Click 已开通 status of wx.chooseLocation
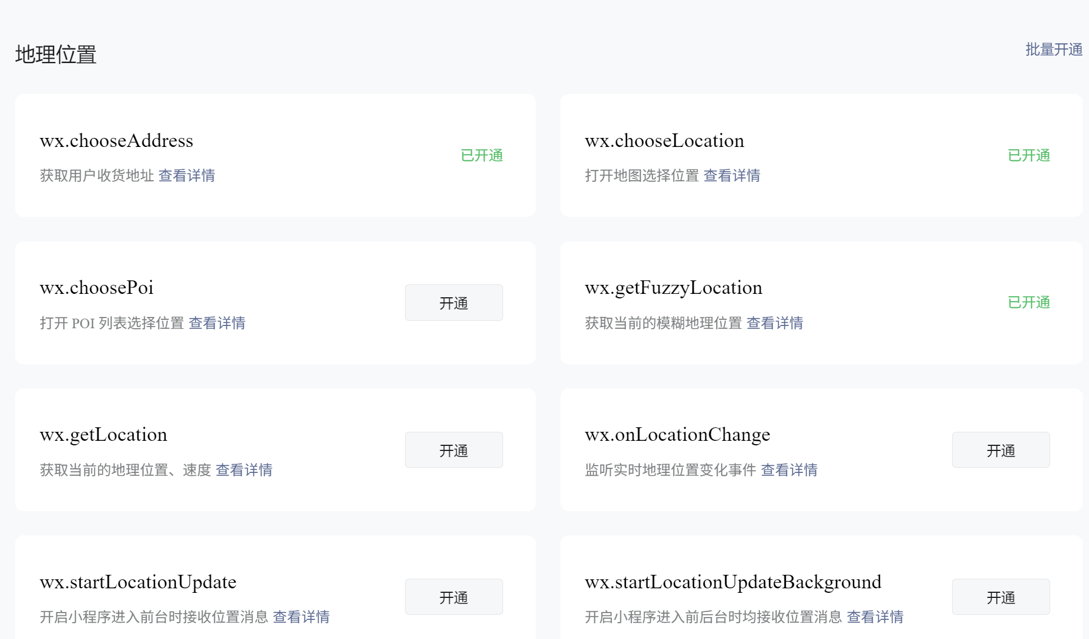This screenshot has width=1089, height=639. [x=1029, y=155]
